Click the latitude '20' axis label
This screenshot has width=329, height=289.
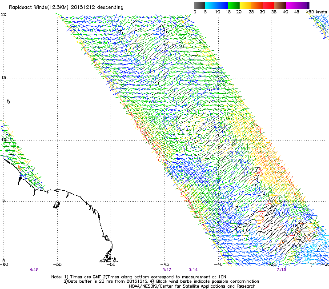pyautogui.click(x=4, y=15)
